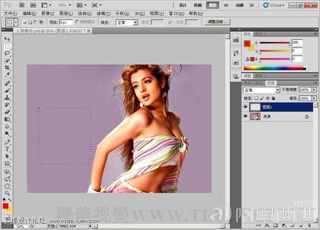This screenshot has height=230, width=320.
Task: Toggle lock position icon
Action: tap(267, 98)
